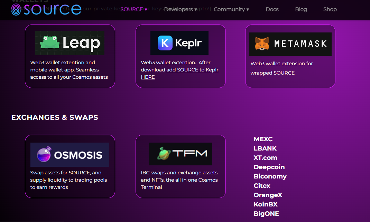This screenshot has height=222, width=370.
Task: Expand the SOURCE navigation dropdown
Action: coord(134,9)
